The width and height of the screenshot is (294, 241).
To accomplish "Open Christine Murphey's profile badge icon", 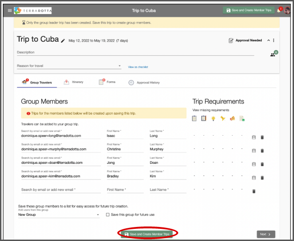I will tap(254, 151).
